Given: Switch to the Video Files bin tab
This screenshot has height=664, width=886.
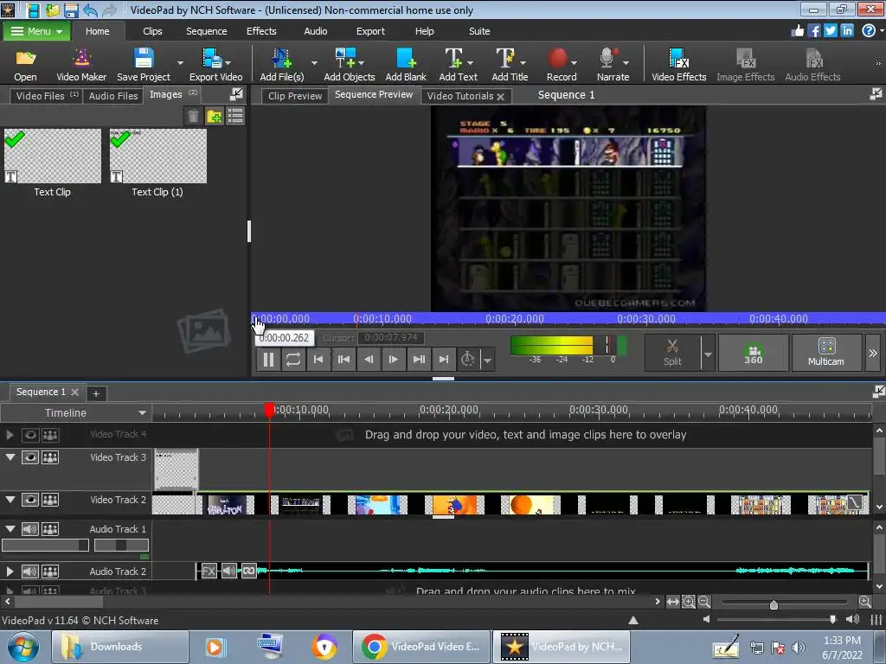Looking at the screenshot, I should 47,95.
